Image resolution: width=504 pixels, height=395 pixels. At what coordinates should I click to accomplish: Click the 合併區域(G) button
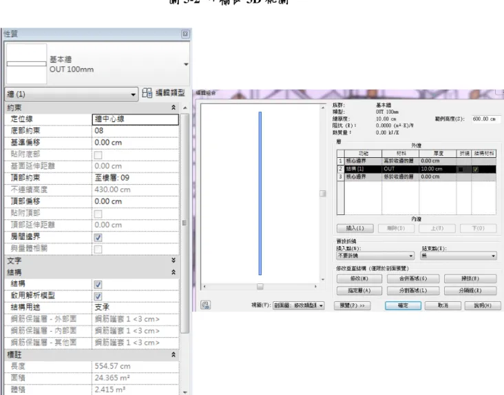coord(413,278)
